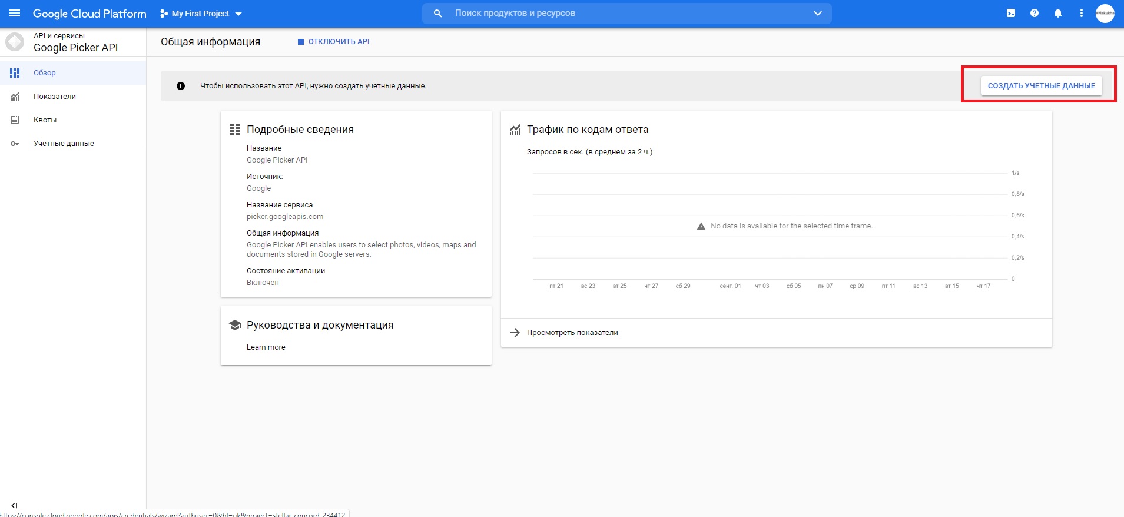The image size is (1124, 517).
Task: Expand the search bar dropdown arrow
Action: (818, 13)
